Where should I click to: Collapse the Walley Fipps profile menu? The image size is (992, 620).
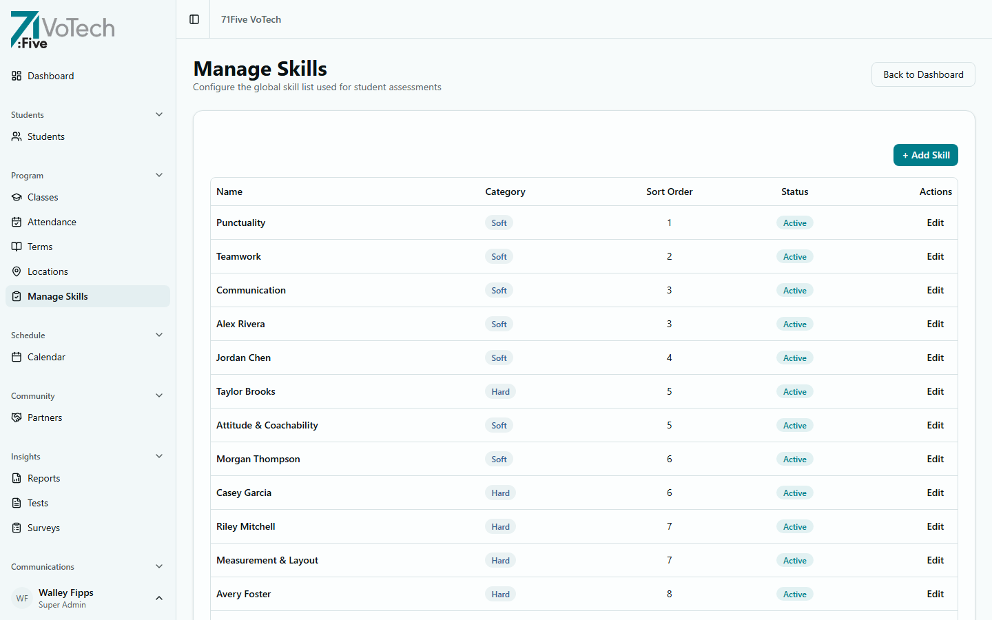coord(159,598)
